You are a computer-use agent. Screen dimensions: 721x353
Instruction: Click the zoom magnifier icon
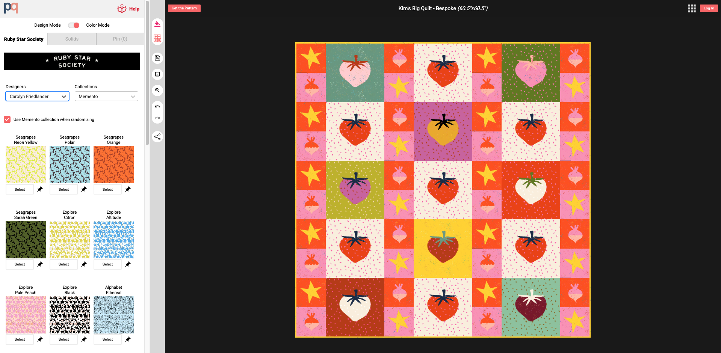point(157,91)
